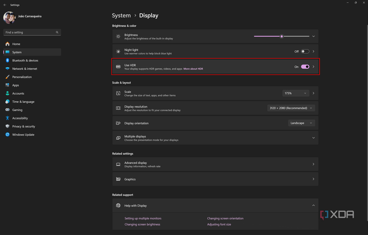Open Apps settings
The width and height of the screenshot is (368, 235).
(32, 85)
